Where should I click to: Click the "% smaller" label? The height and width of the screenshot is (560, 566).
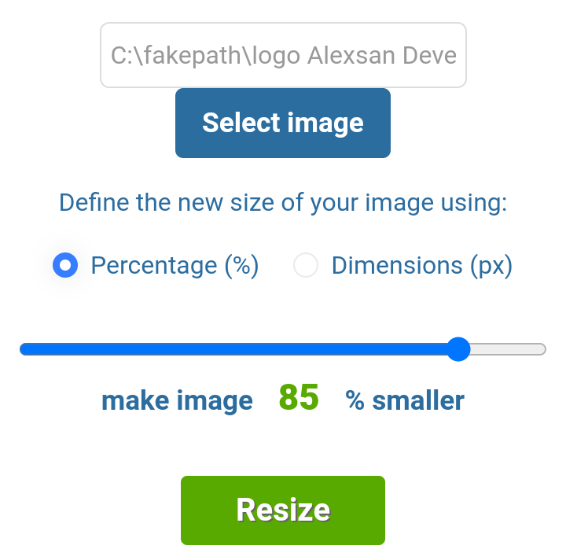point(405,401)
